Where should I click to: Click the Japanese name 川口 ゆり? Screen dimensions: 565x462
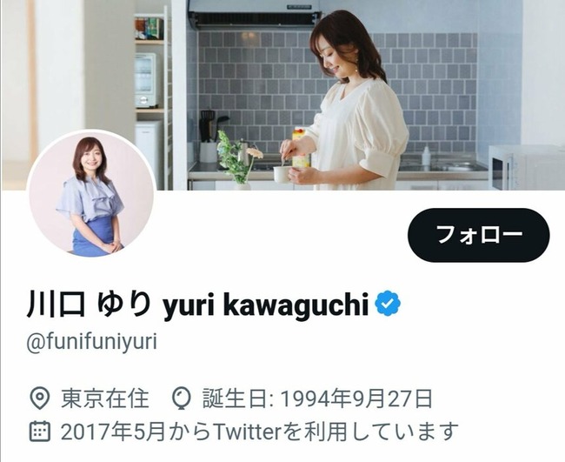[x=89, y=304]
